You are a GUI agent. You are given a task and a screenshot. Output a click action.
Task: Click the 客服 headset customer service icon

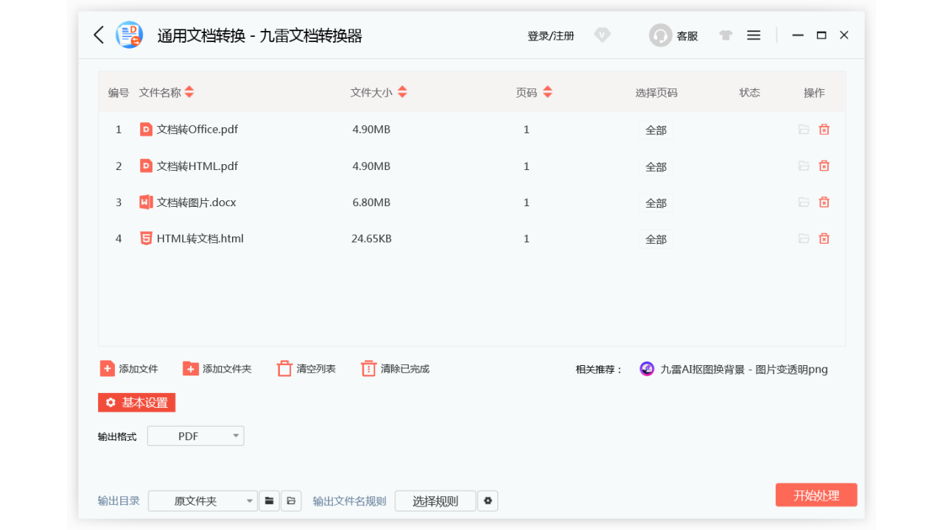[x=659, y=35]
